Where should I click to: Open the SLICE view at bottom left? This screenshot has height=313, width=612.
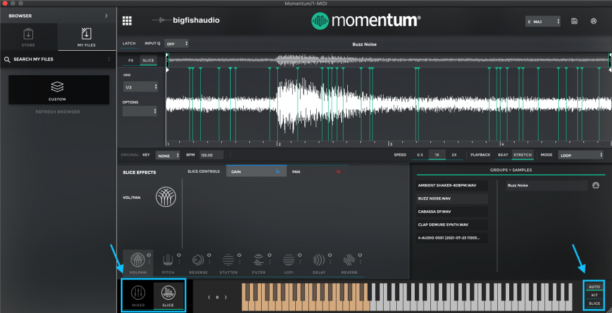click(168, 296)
